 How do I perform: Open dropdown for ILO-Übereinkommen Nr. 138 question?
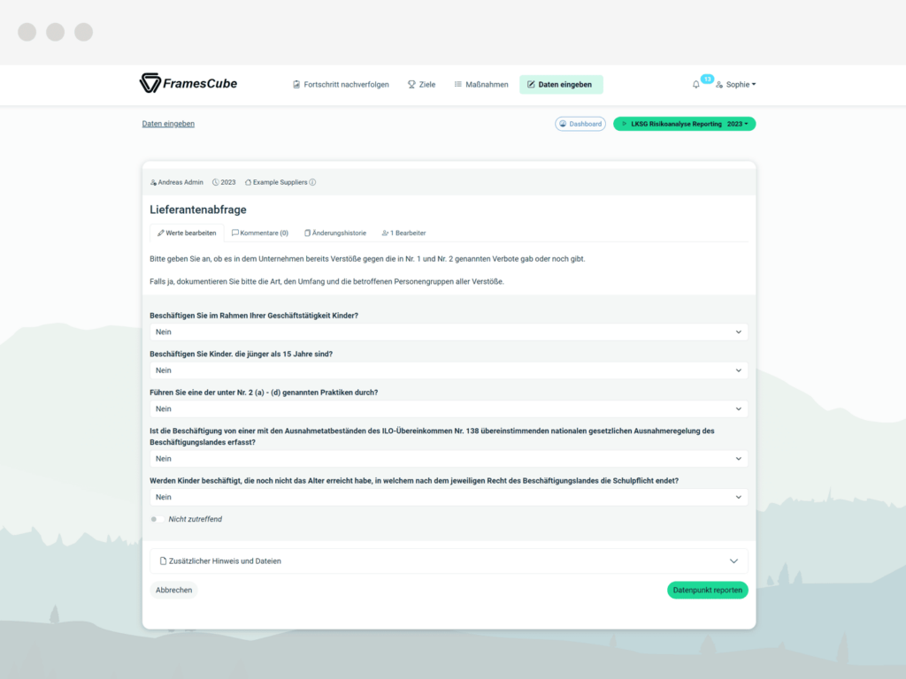point(449,459)
